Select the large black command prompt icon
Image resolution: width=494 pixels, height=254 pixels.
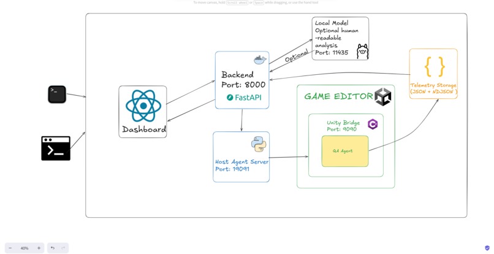[x=56, y=148]
